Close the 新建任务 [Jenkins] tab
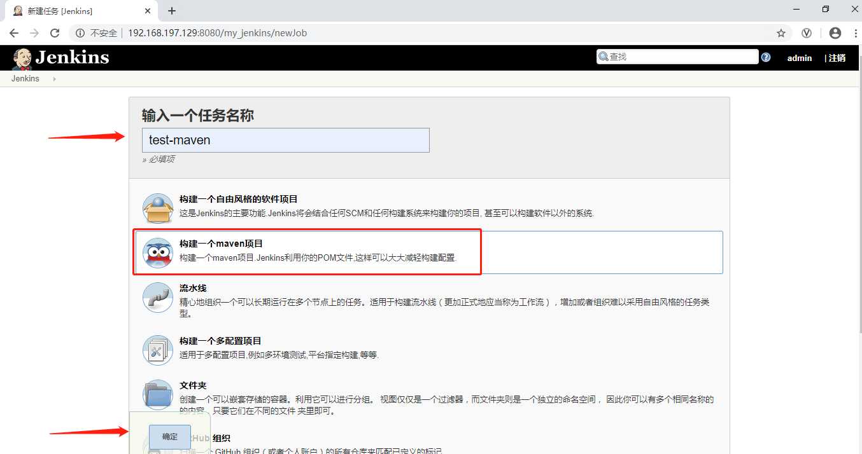This screenshot has width=862, height=454. click(x=147, y=11)
